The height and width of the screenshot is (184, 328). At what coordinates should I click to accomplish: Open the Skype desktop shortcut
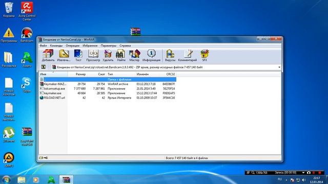click(x=27, y=85)
